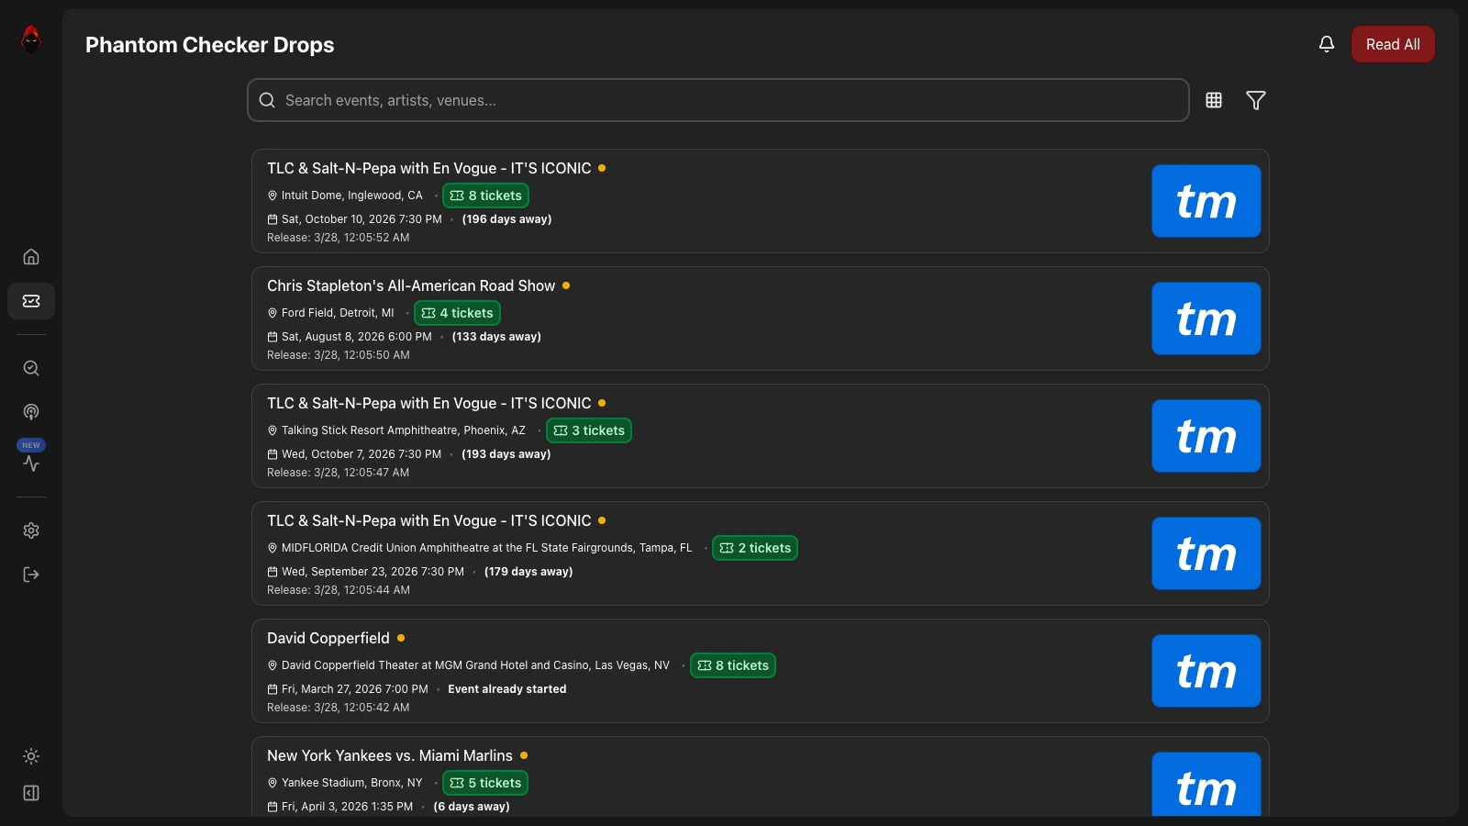The width and height of the screenshot is (1468, 826).
Task: Click MIDFLORIDA Credit Union Amphitheatre venue text
Action: click(487, 548)
